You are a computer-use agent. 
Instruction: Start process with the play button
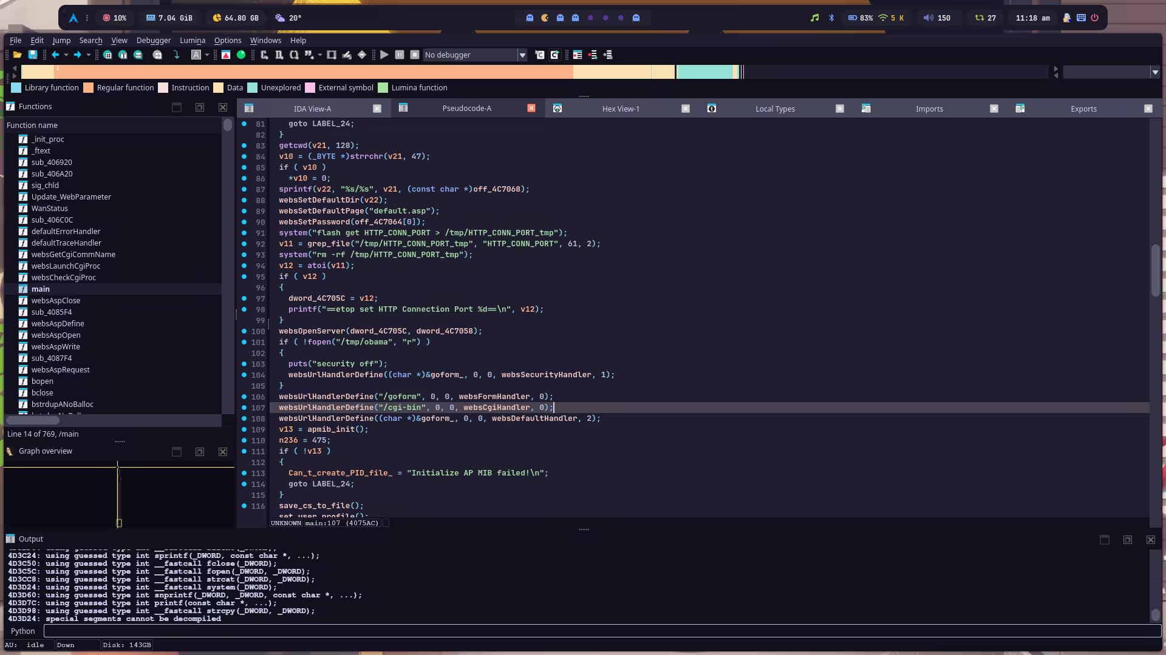tap(384, 55)
